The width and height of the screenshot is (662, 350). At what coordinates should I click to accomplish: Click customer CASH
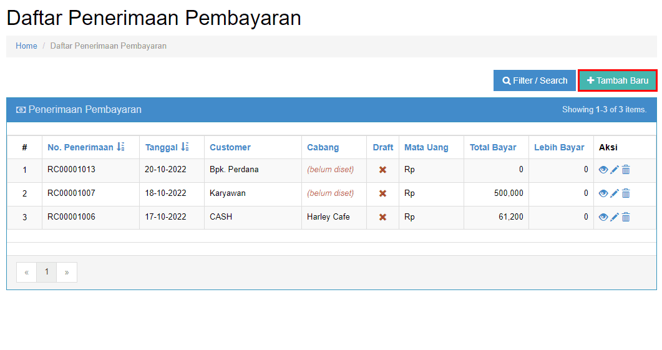pyautogui.click(x=221, y=216)
